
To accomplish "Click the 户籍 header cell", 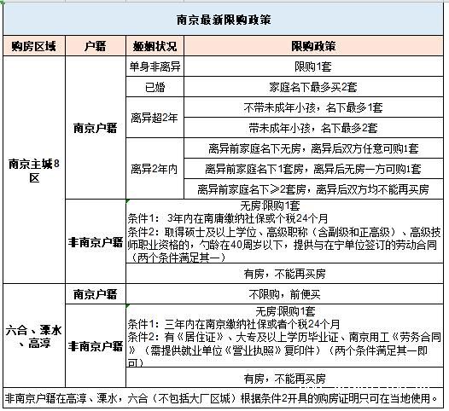I will [x=96, y=46].
